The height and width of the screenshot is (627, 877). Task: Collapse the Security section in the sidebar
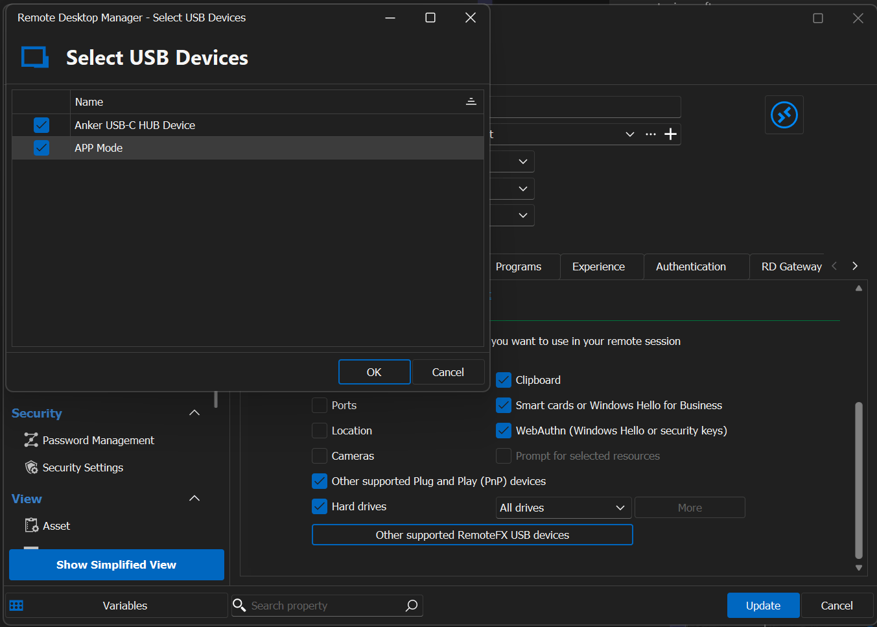pos(194,412)
